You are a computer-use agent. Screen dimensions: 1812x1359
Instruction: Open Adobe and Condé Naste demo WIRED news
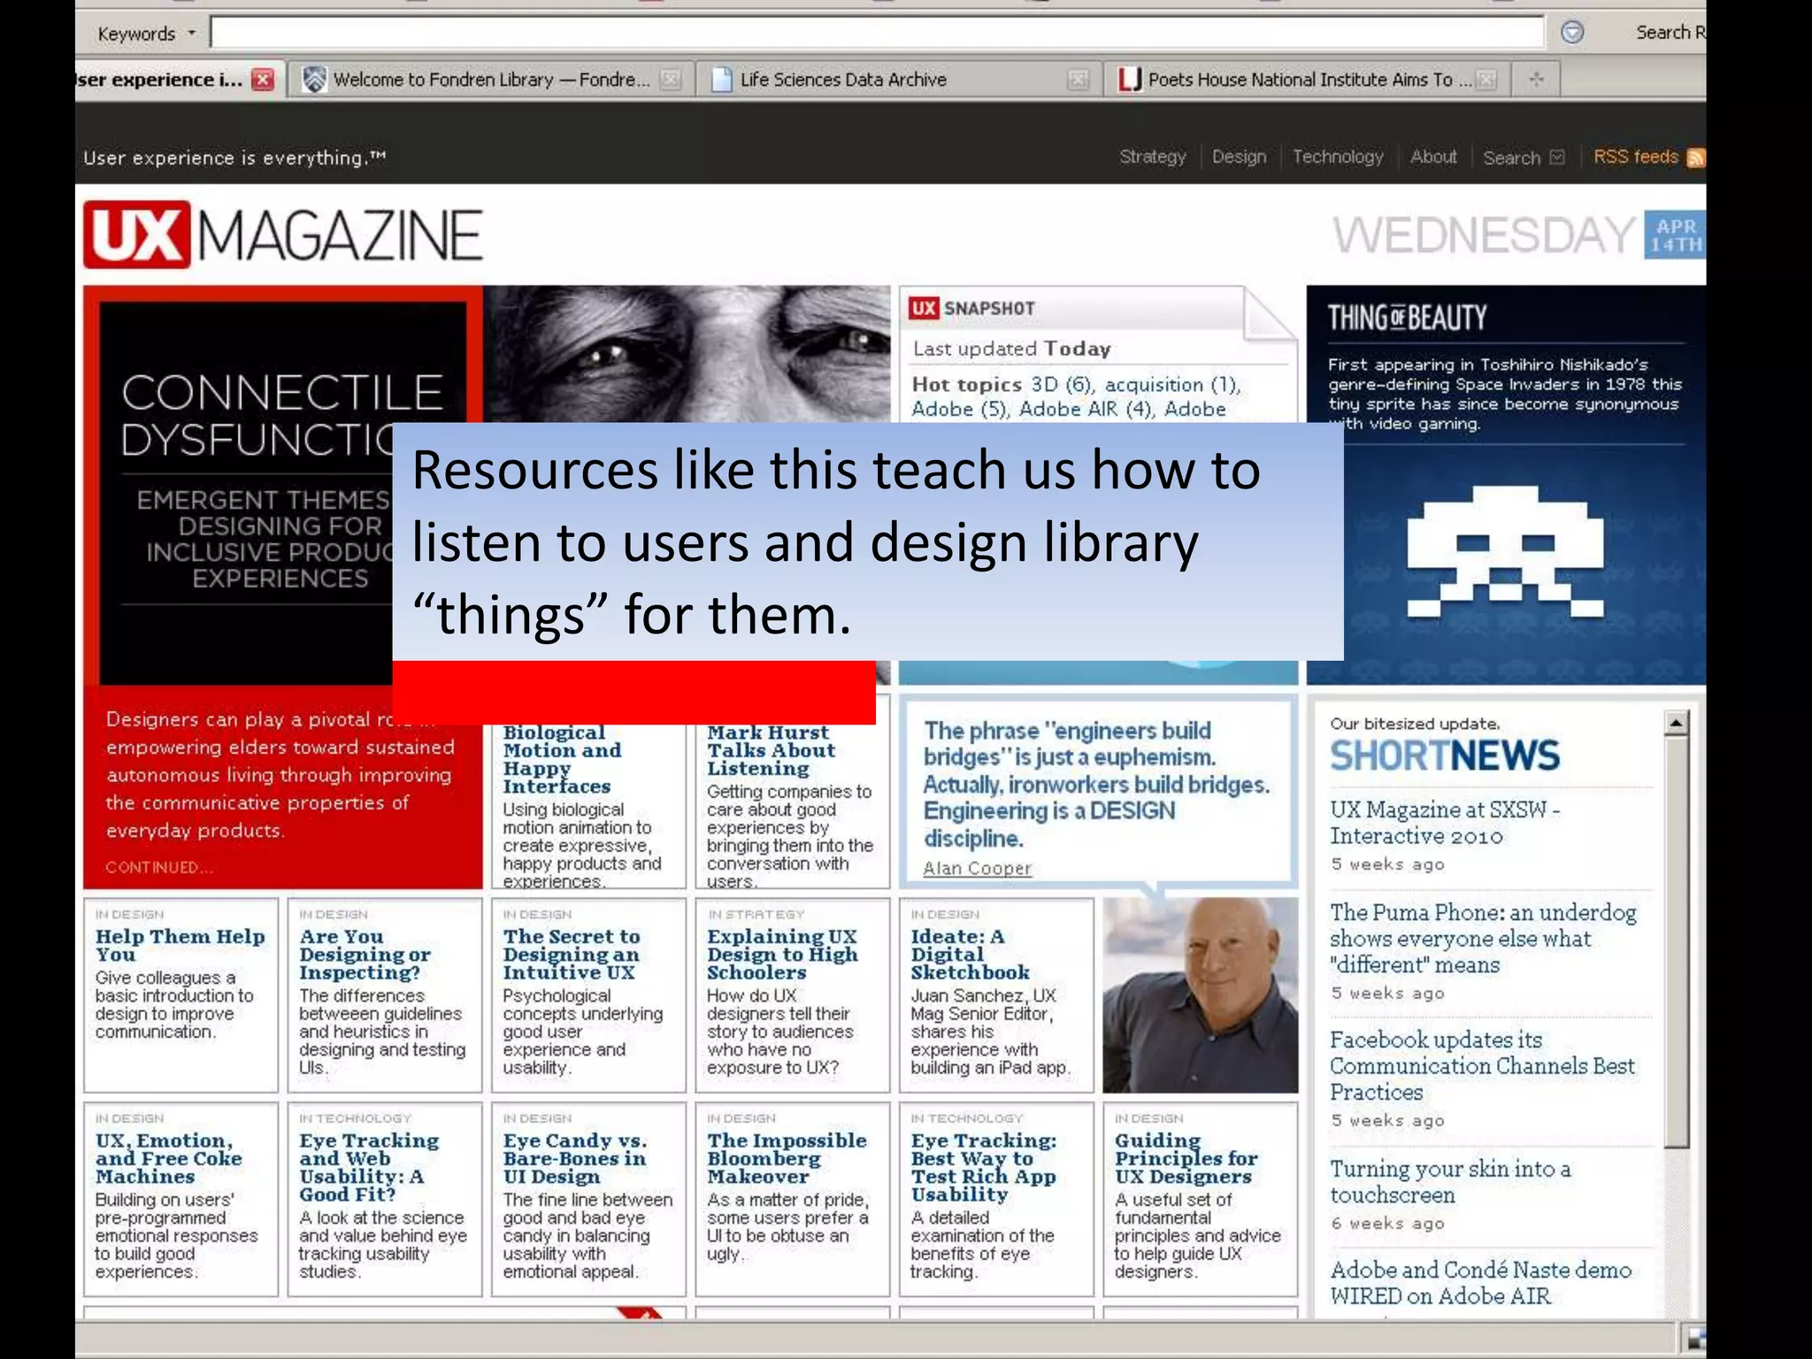coord(1480,1282)
